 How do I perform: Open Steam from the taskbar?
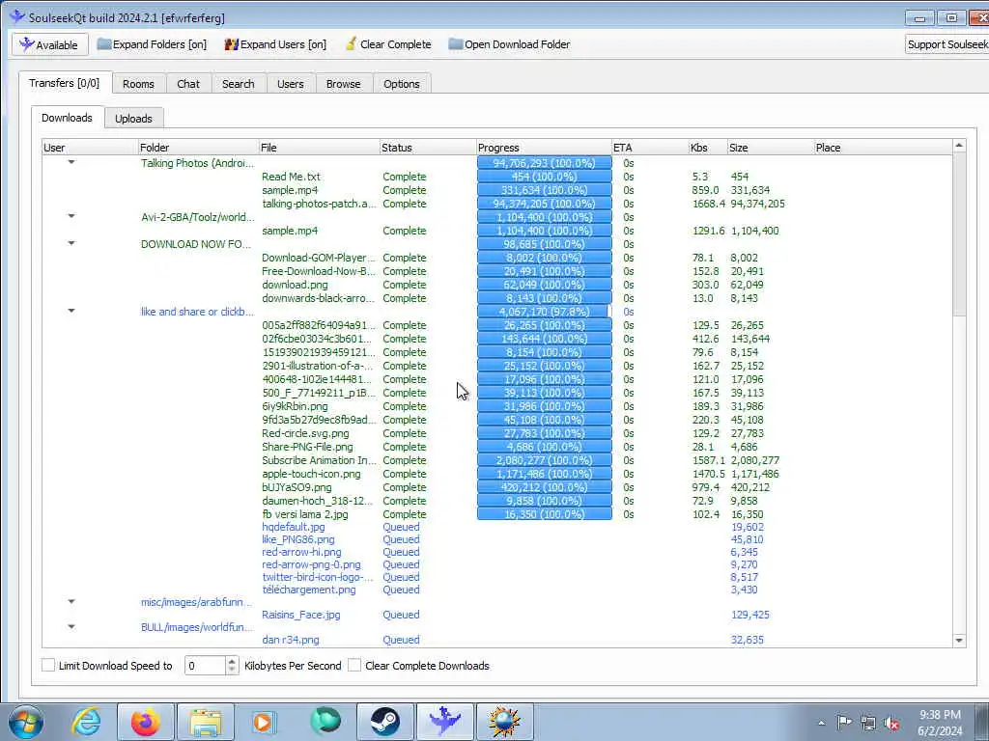pyautogui.click(x=384, y=722)
